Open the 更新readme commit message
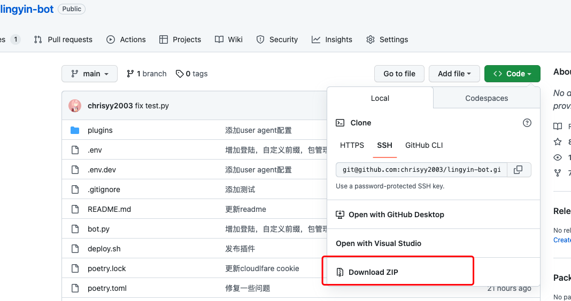This screenshot has width=571, height=301. pos(245,209)
